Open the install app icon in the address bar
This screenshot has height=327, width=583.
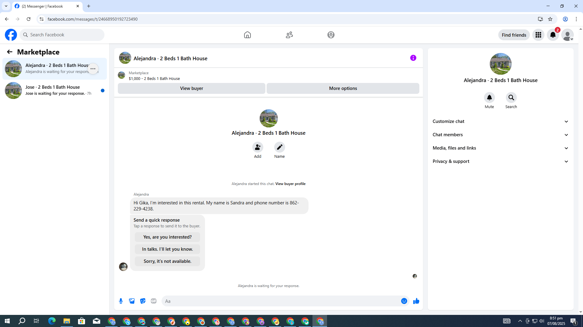point(540,19)
